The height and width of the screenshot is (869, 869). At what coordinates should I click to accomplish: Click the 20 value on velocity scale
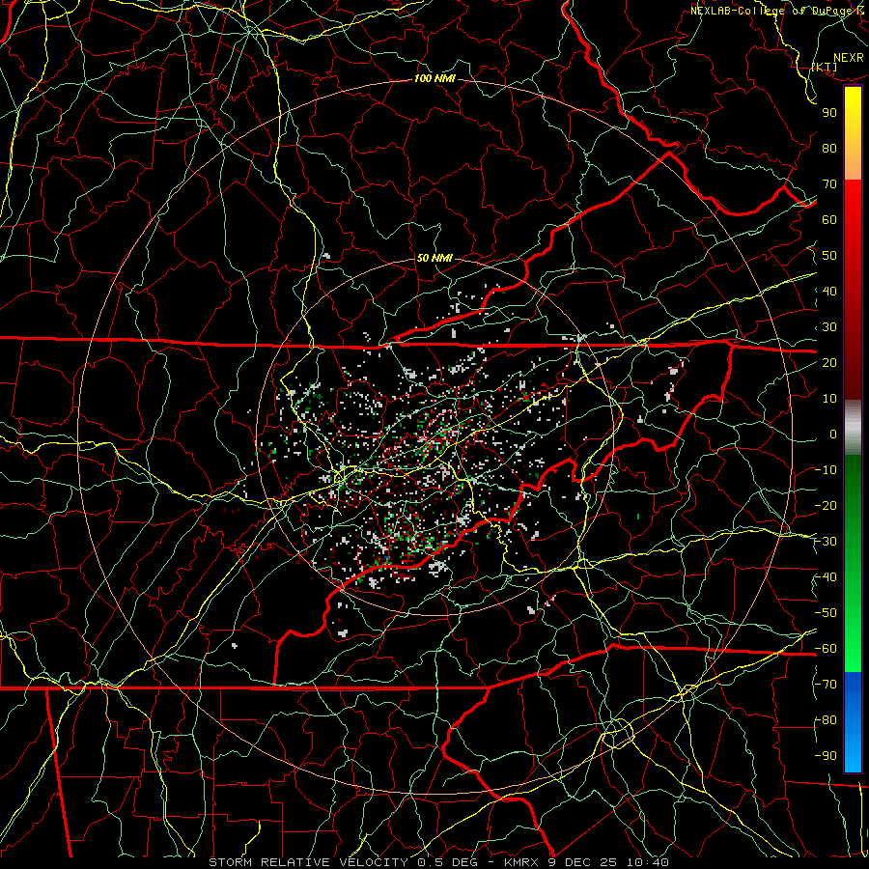[829, 363]
